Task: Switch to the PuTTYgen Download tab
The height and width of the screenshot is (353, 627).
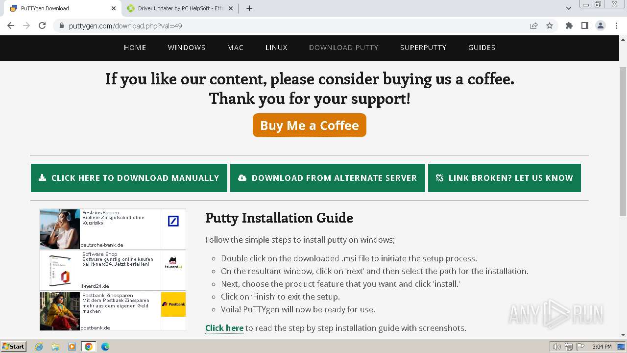Action: point(62,8)
